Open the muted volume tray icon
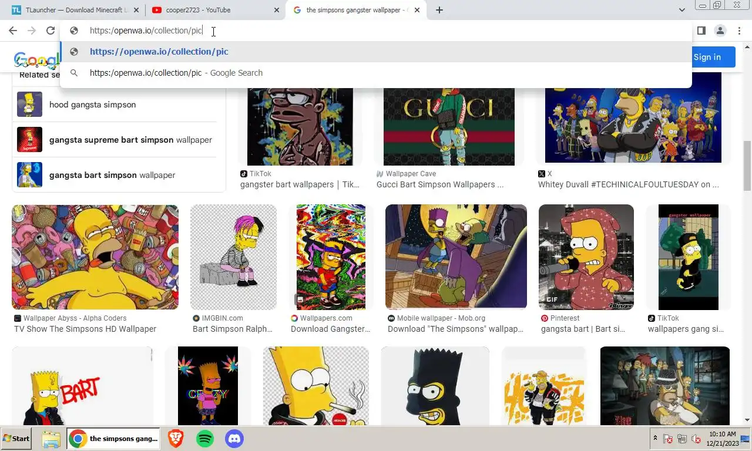The image size is (752, 451). (696, 439)
